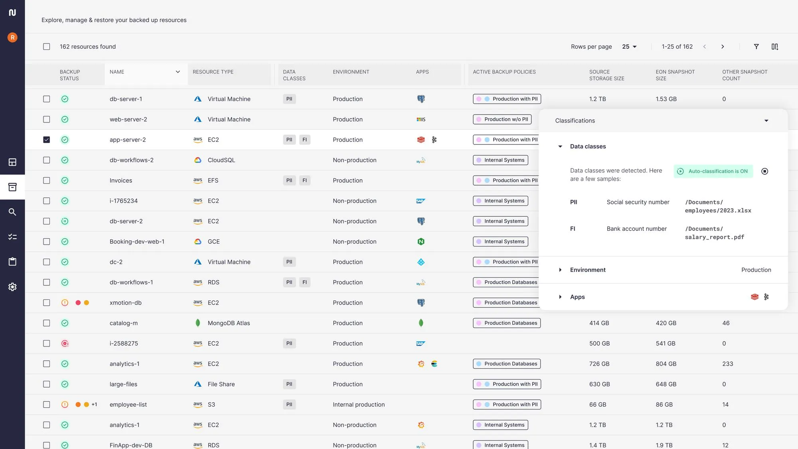Select the Invoices row checkbox
This screenshot has width=798, height=449.
[47, 180]
